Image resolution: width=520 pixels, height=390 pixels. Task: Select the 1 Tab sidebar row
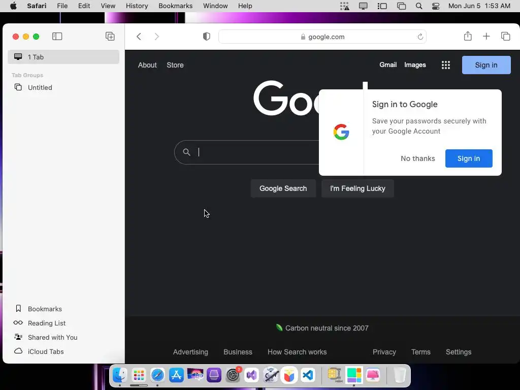63,57
